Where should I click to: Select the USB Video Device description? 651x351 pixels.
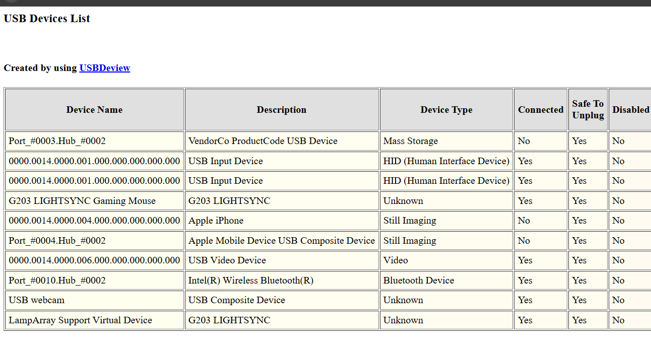282,260
